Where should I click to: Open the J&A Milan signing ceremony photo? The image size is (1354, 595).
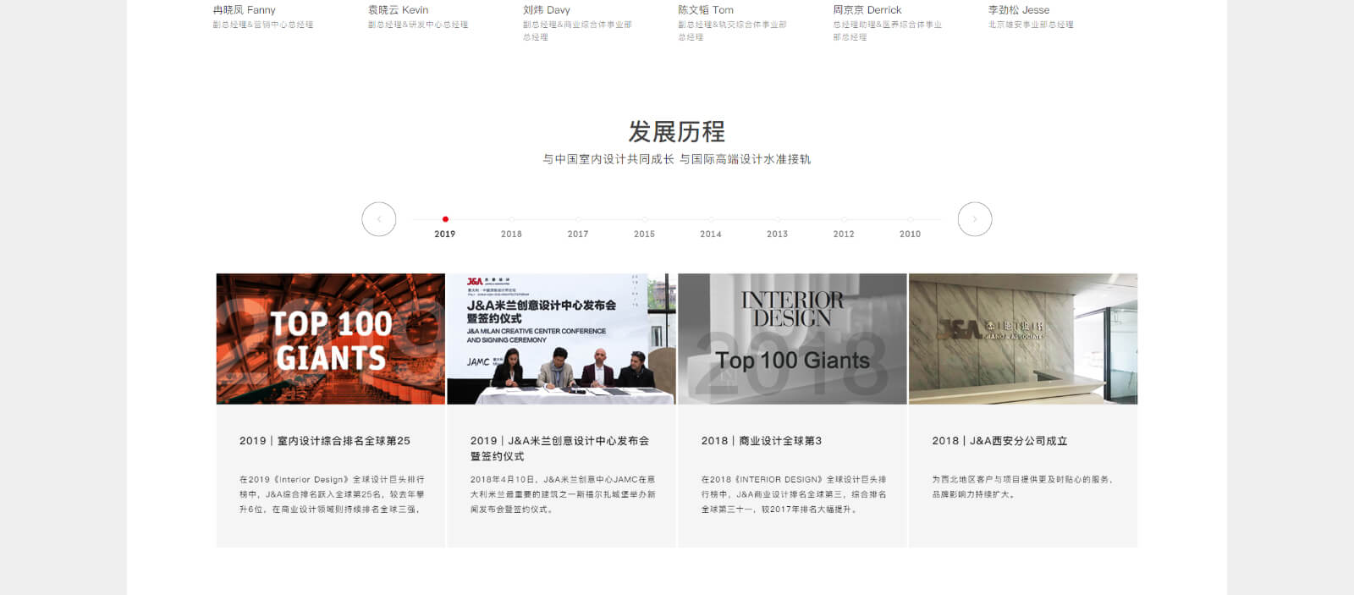pyautogui.click(x=561, y=339)
